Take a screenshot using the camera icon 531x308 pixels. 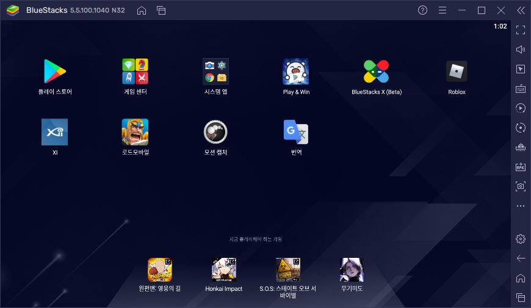point(521,186)
